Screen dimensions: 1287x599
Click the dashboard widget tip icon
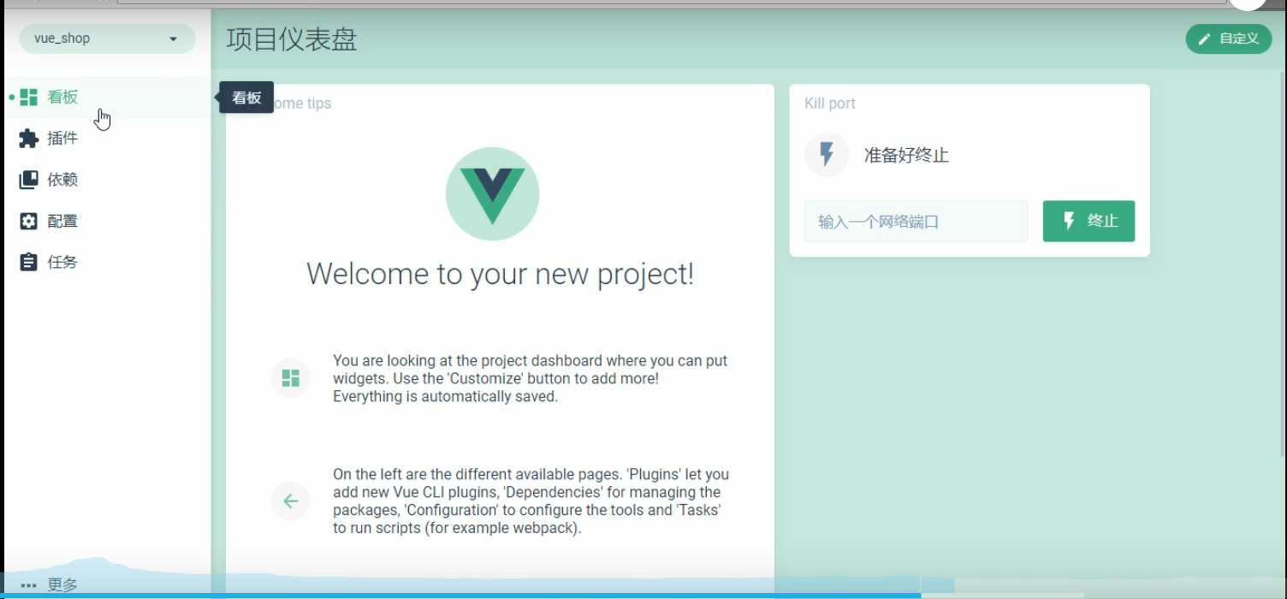pyautogui.click(x=291, y=378)
